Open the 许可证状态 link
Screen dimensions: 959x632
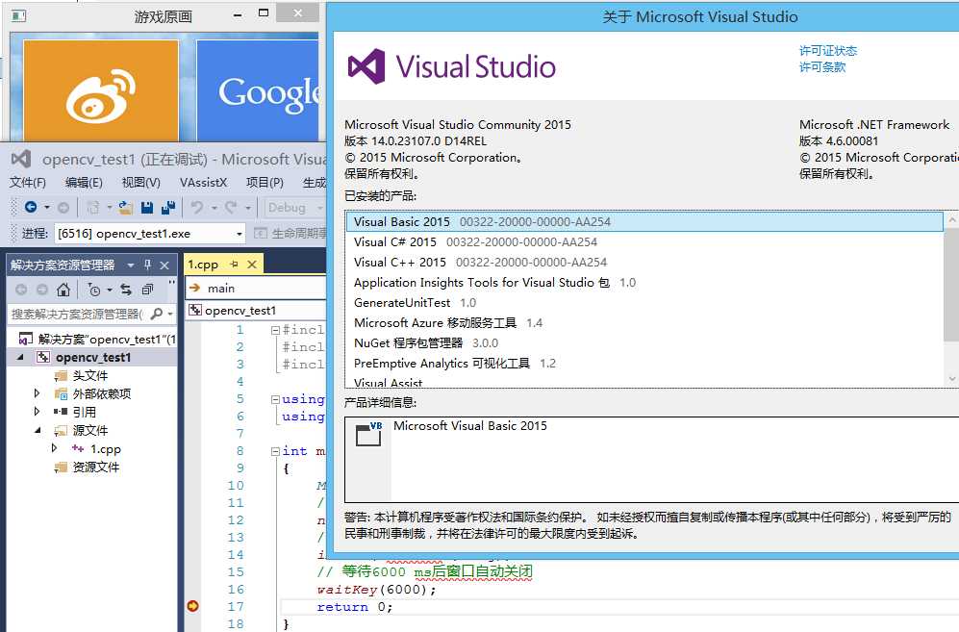[828, 51]
